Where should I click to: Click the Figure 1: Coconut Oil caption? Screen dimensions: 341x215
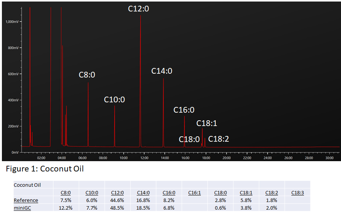click(45, 169)
